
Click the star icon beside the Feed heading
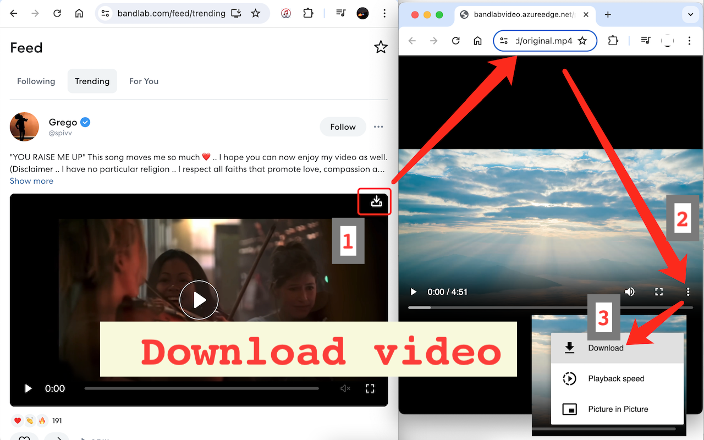(381, 47)
